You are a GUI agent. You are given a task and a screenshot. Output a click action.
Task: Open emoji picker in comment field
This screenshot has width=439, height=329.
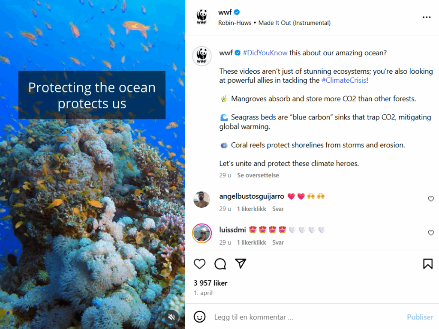pyautogui.click(x=199, y=317)
